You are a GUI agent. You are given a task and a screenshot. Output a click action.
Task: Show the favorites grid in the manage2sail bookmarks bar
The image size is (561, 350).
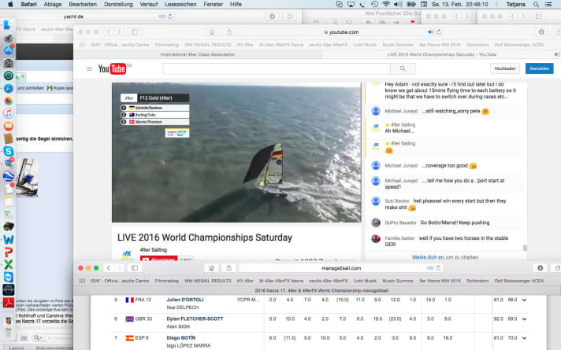point(82,281)
